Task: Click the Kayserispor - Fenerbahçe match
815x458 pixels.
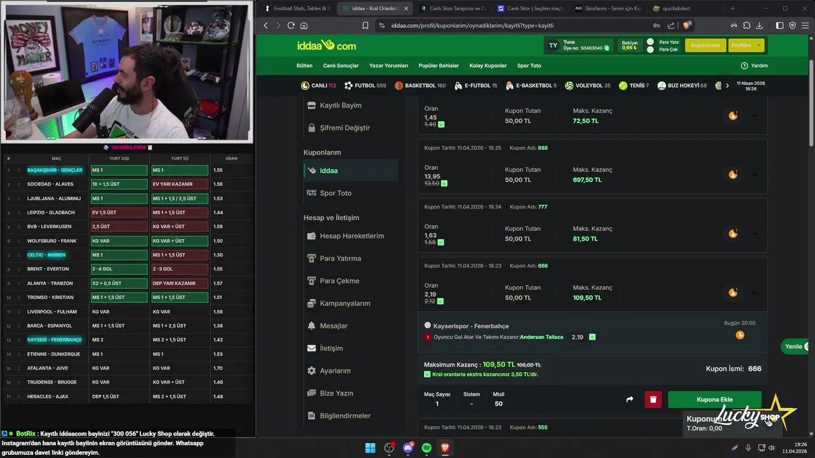Action: pos(471,326)
